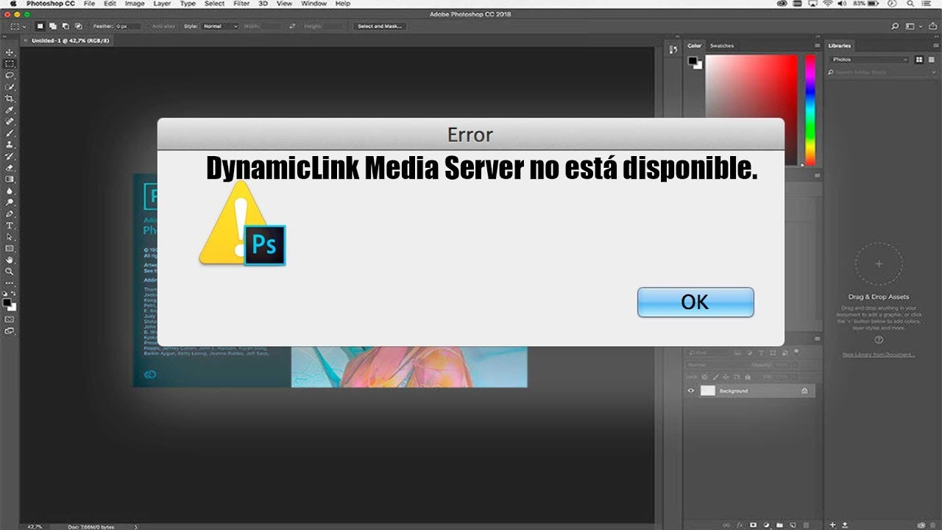
Task: Open Spotlight search in menu bar
Action: 910,4
